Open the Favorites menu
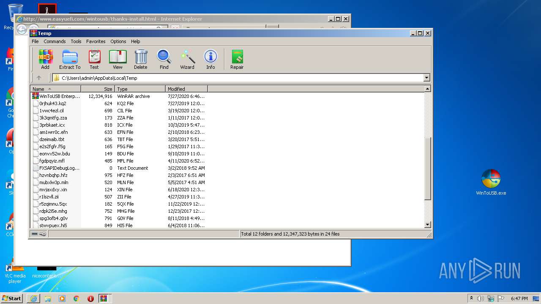 click(x=96, y=41)
